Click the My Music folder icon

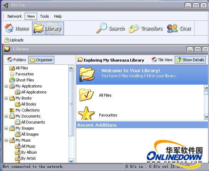pos(12,140)
